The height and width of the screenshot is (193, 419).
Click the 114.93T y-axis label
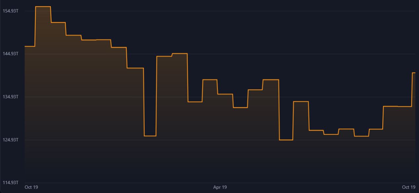coord(10,183)
